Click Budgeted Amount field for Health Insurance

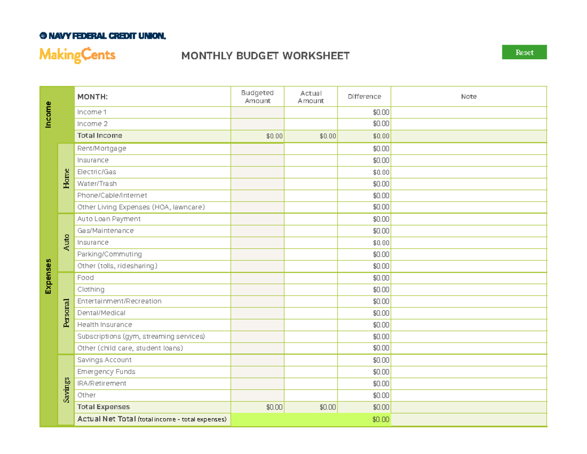[x=257, y=325]
